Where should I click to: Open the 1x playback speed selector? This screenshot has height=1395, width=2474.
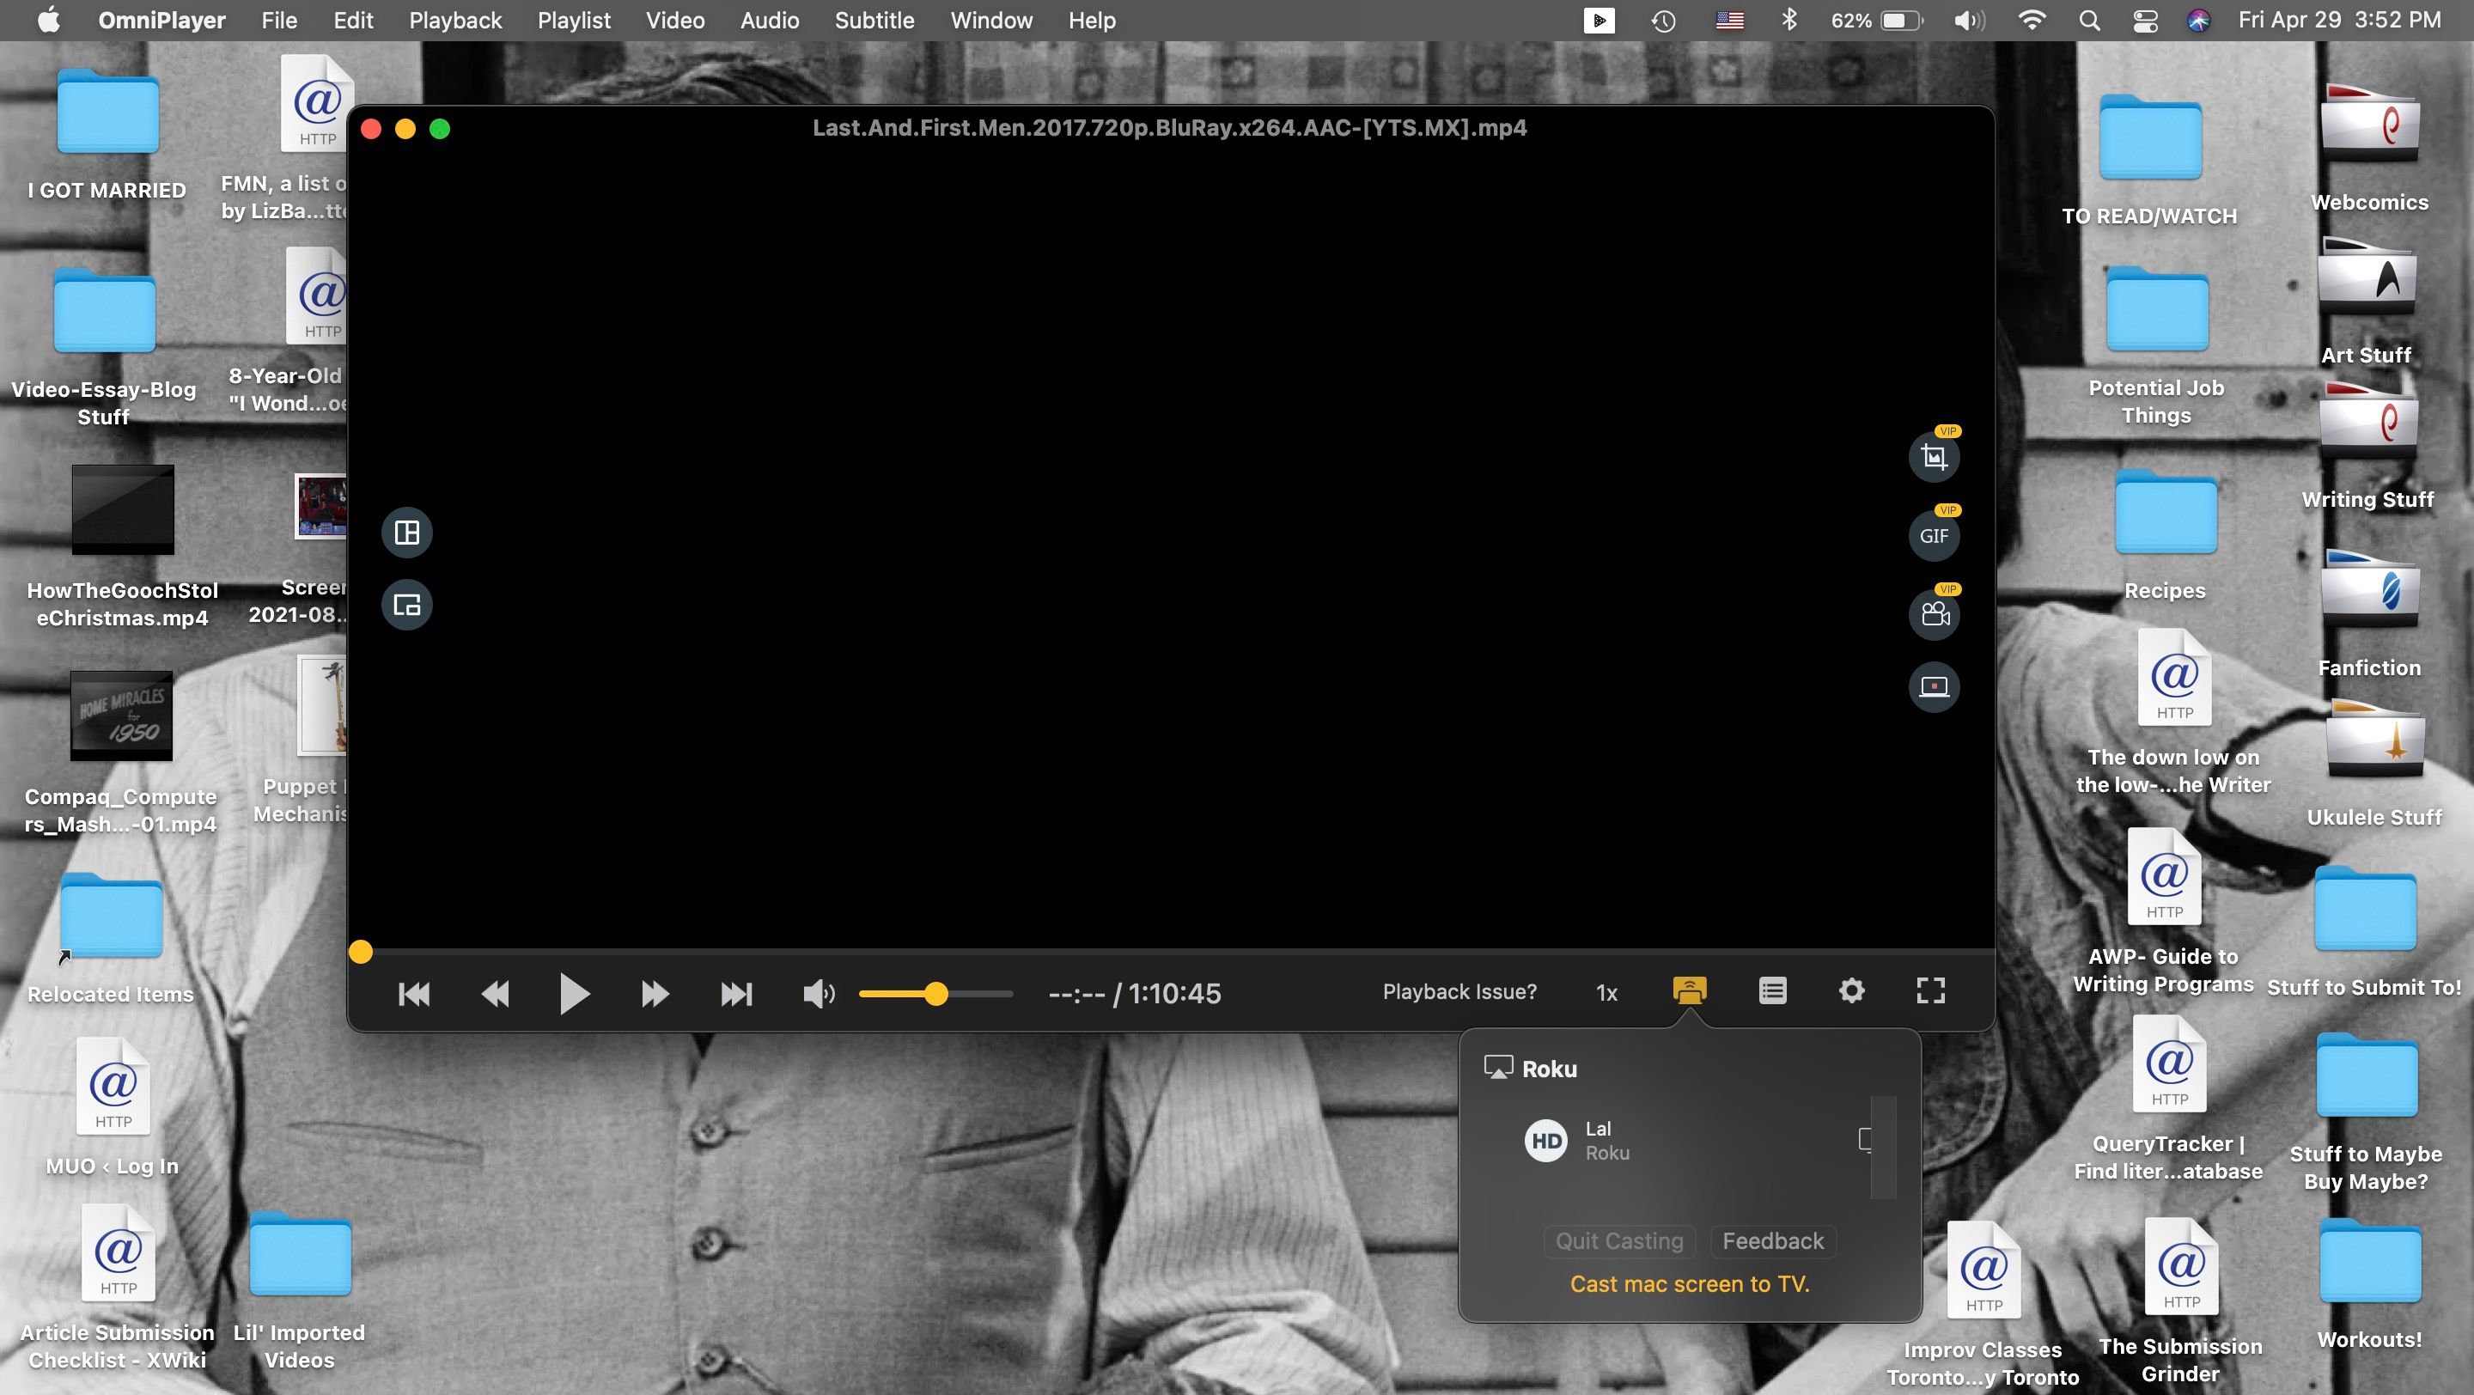(1606, 994)
